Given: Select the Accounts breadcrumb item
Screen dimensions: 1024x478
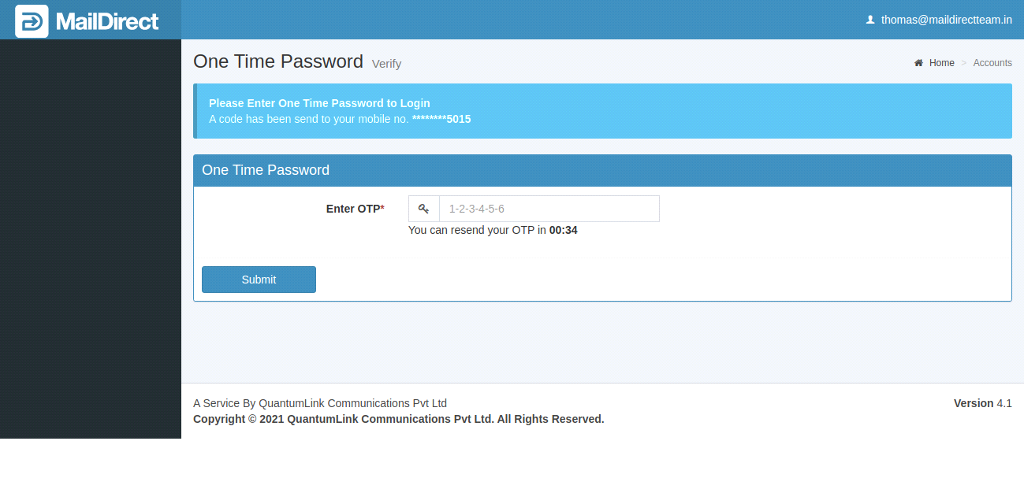Looking at the screenshot, I should [x=992, y=63].
